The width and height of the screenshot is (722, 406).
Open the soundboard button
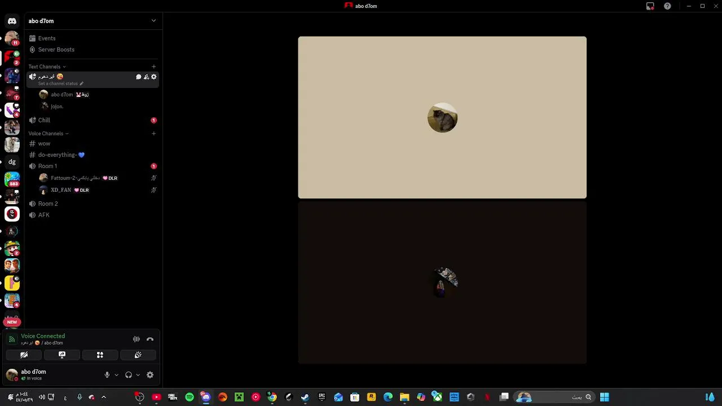point(138,355)
